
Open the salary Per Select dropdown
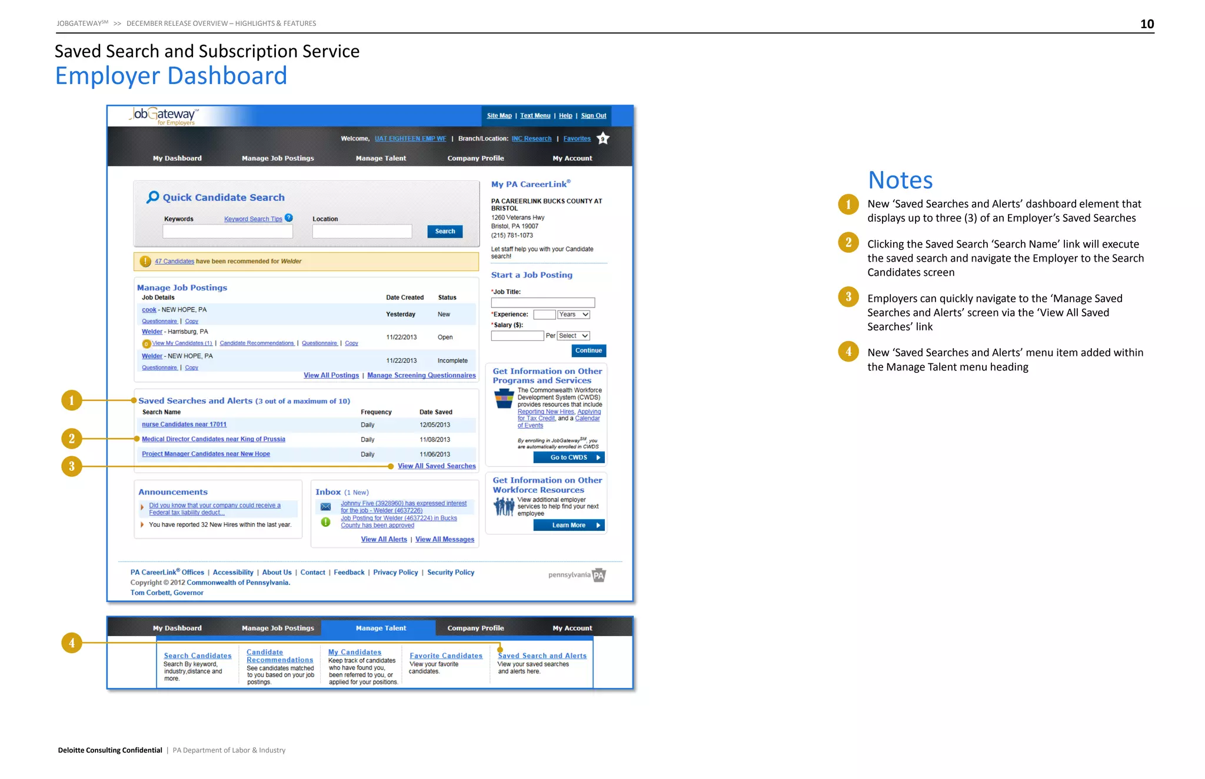point(574,336)
